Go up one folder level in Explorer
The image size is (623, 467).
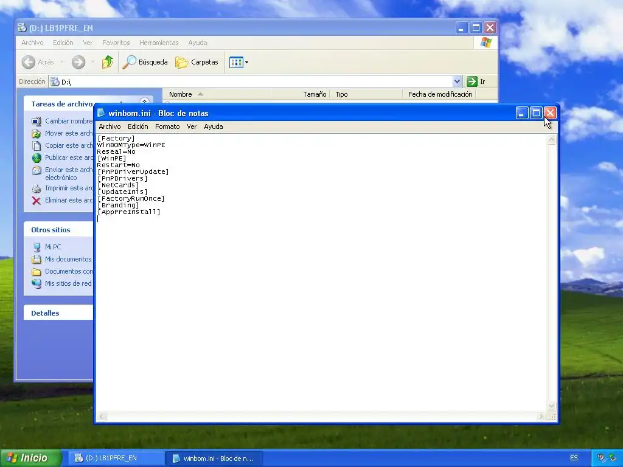108,62
